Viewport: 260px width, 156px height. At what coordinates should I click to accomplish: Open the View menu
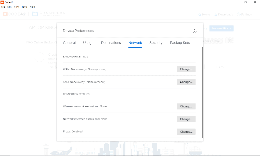click(x=17, y=7)
